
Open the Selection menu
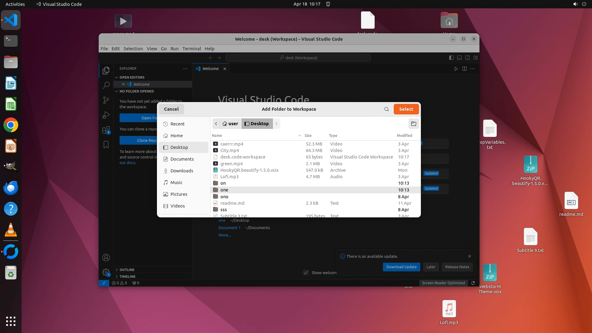[x=133, y=49]
